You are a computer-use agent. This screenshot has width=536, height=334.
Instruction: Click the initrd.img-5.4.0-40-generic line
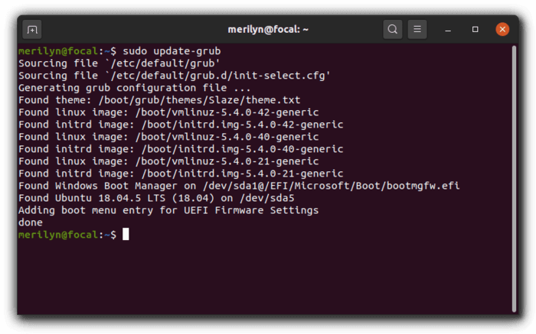pyautogui.click(x=181, y=149)
